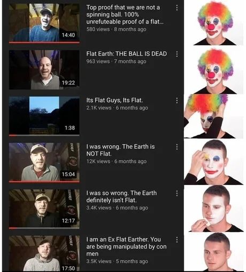
Task: Open options menu for 'Ex Flat Earther' video
Action: (176, 239)
